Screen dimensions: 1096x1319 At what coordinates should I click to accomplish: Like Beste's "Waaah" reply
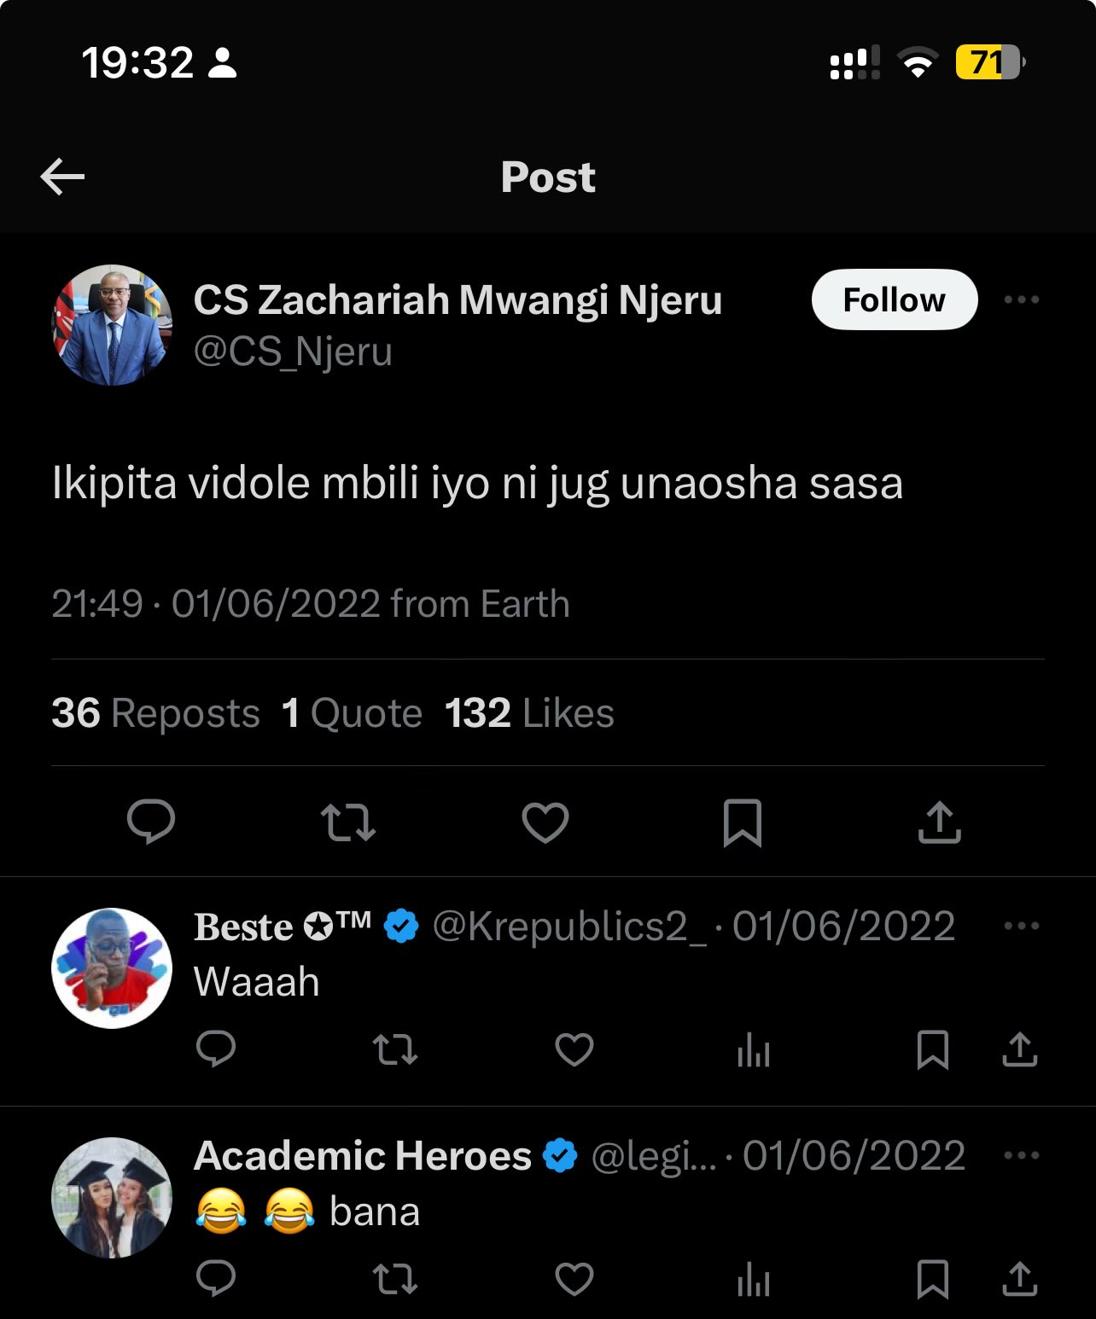pyautogui.click(x=574, y=1049)
